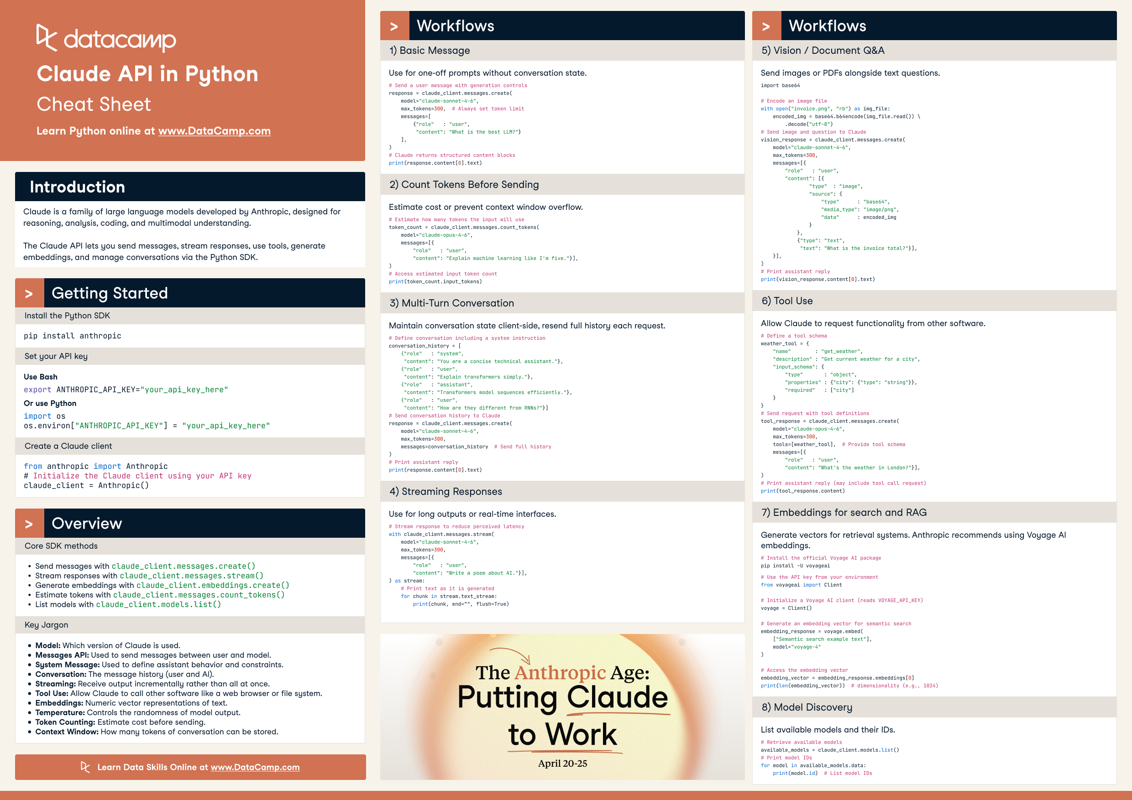Click 'print(vision_response.content[0].text)' line
This screenshot has width=1132, height=800.
pos(818,280)
